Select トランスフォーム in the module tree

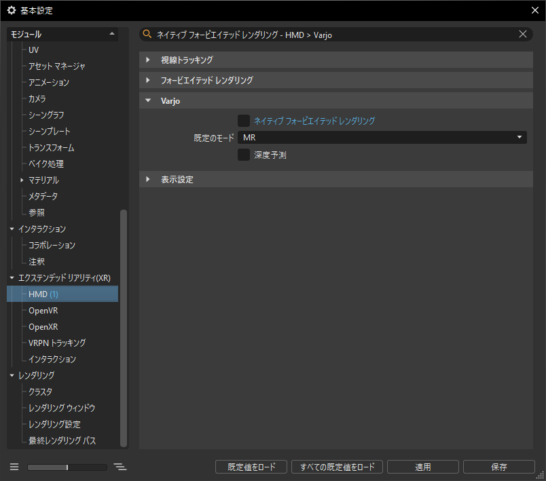point(52,148)
